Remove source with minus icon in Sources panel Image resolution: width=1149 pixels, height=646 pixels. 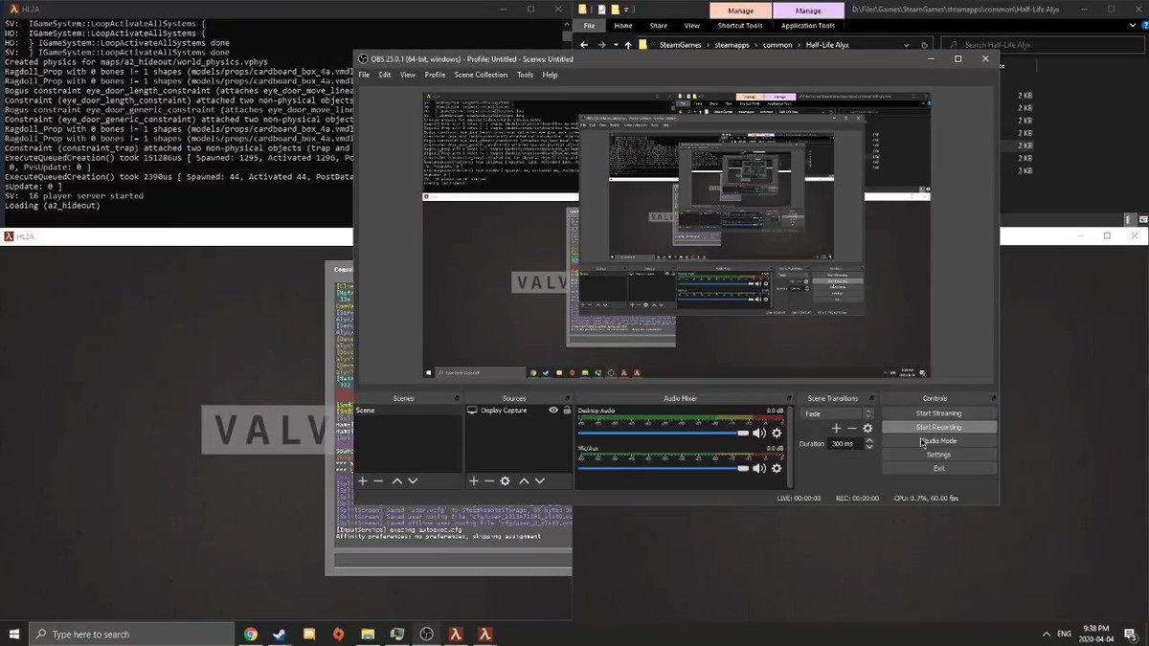(488, 481)
